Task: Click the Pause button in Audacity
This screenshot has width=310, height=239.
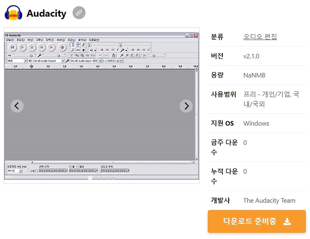Action: pyautogui.click(x=13, y=47)
